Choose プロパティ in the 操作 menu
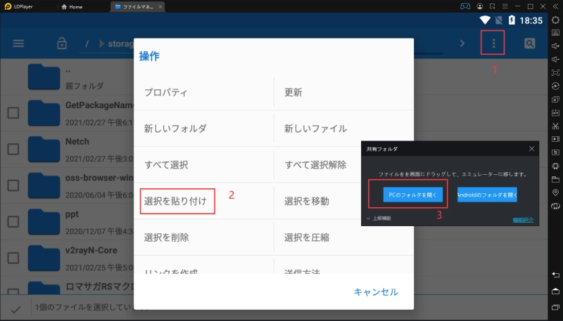The height and width of the screenshot is (321, 563). [203, 93]
